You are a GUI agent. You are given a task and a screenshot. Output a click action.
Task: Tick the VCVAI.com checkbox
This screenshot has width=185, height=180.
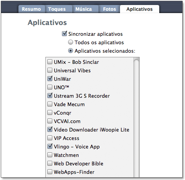pyautogui.click(x=50, y=121)
